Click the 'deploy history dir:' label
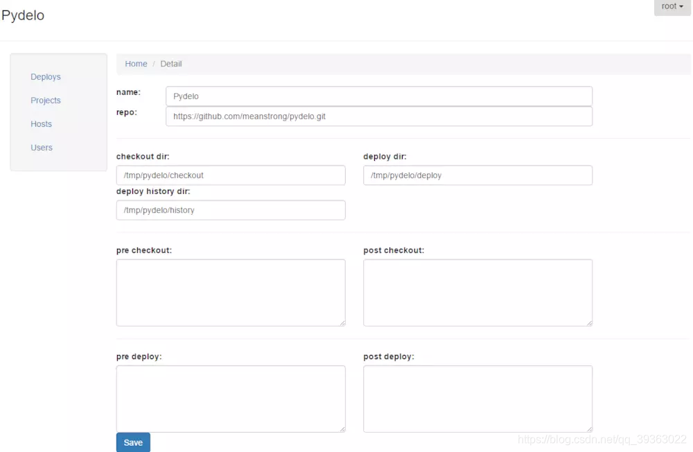 [153, 191]
